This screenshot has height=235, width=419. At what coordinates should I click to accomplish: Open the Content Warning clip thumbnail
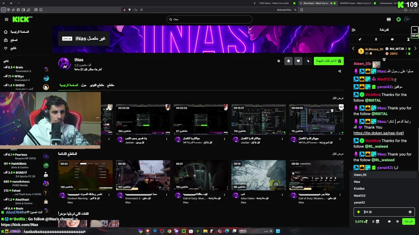point(85,175)
